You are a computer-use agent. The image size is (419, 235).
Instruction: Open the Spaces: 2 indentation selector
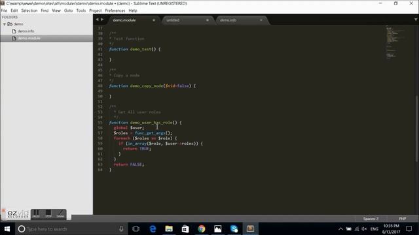pos(371,219)
